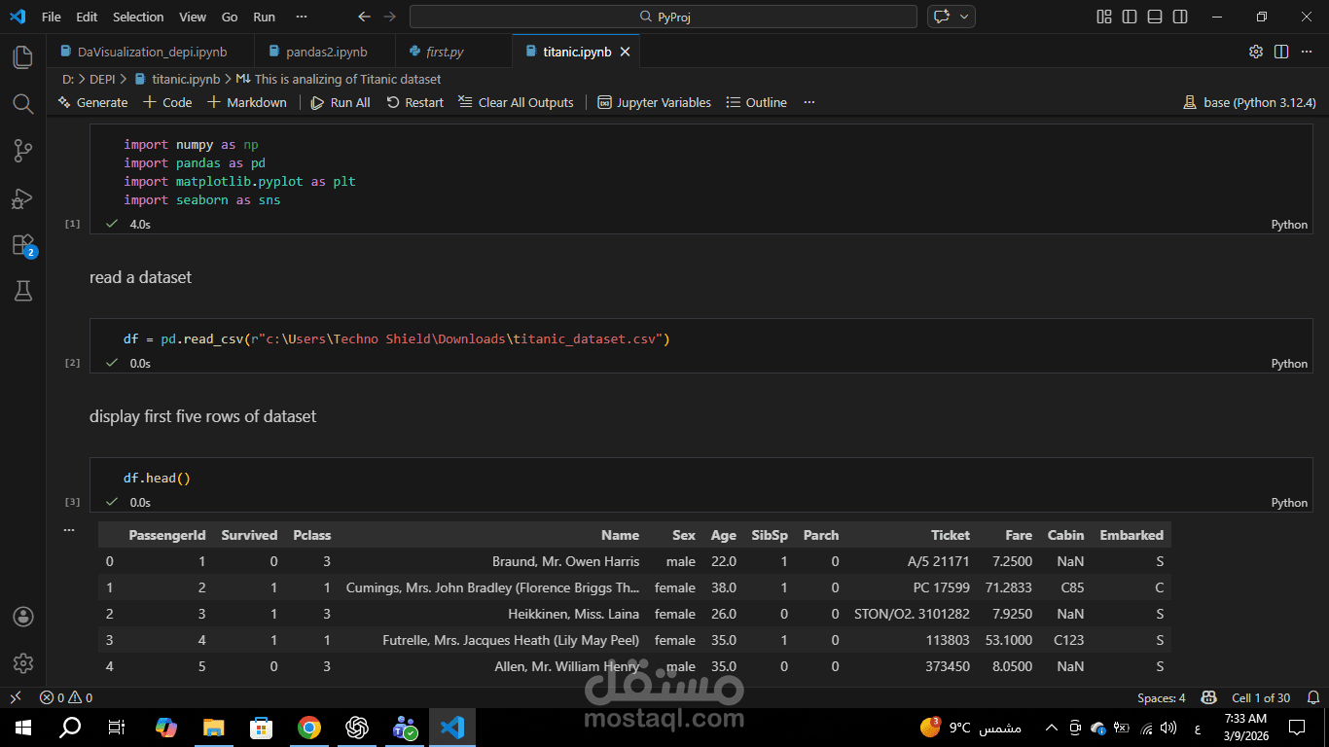Open Google Chrome from the taskbar
The width and height of the screenshot is (1329, 747).
pos(309,728)
